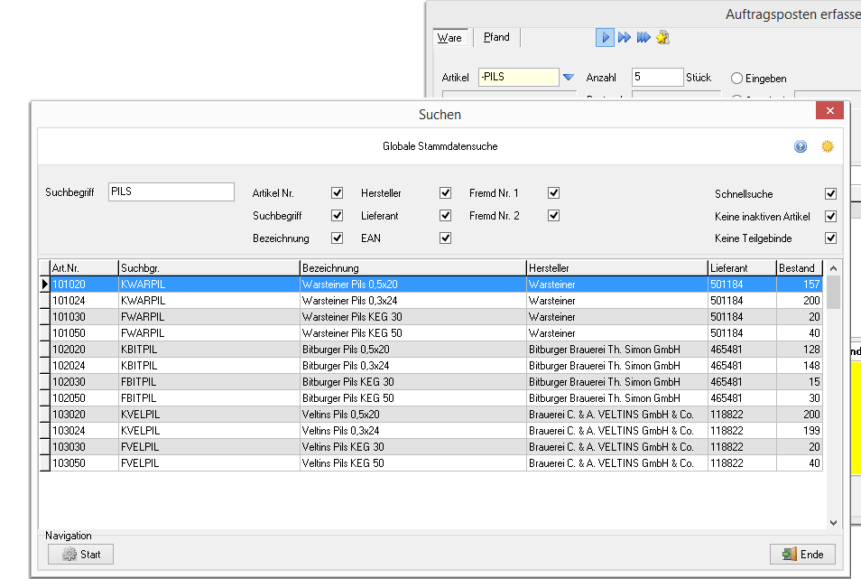The image size is (861, 579).
Task: Click the single-arrow play icon in Auftragsposten toolbar
Action: [x=605, y=37]
